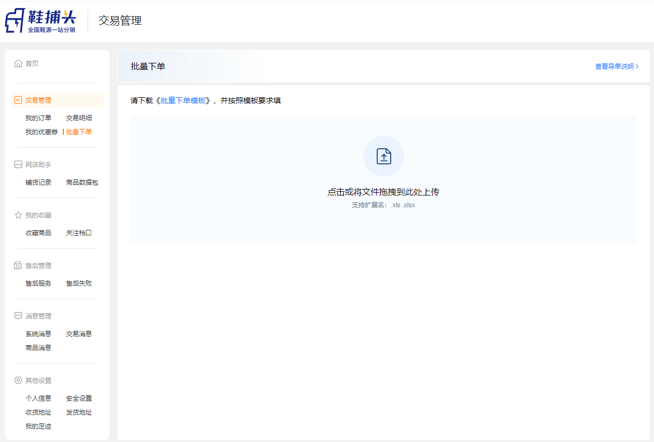Open 售后服务 in the sidebar
The image size is (654, 442).
click(38, 284)
